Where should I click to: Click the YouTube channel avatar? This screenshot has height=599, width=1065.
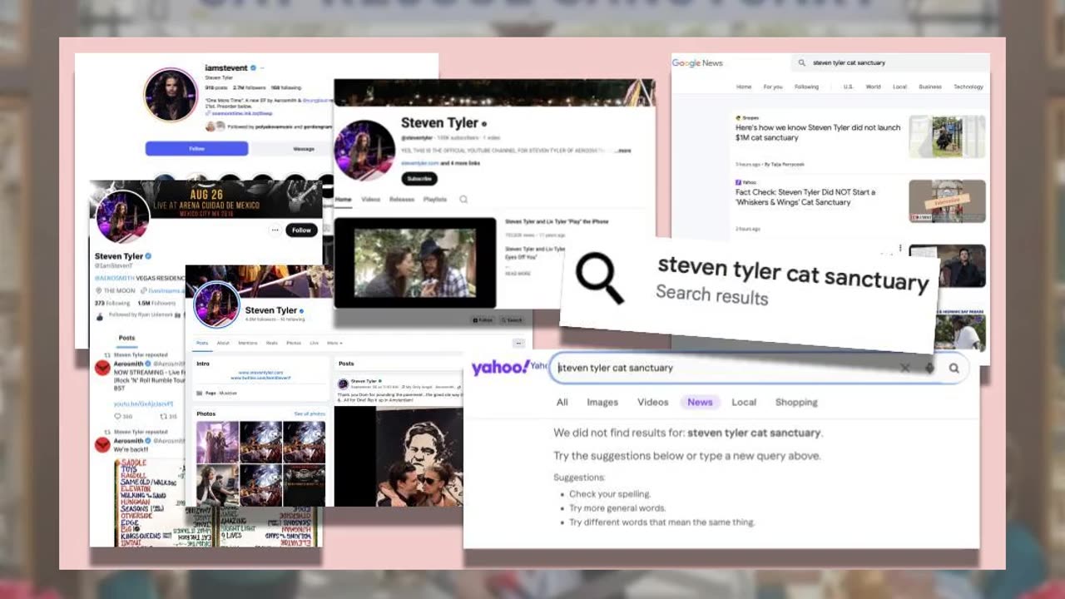pos(364,150)
